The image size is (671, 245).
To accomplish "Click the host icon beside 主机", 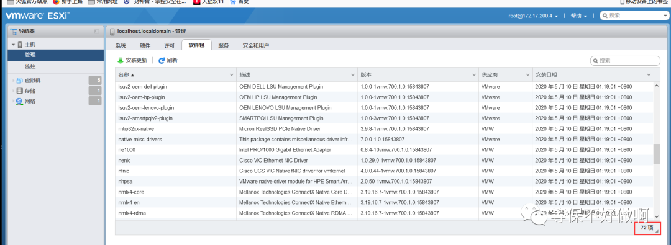I will (x=20, y=45).
